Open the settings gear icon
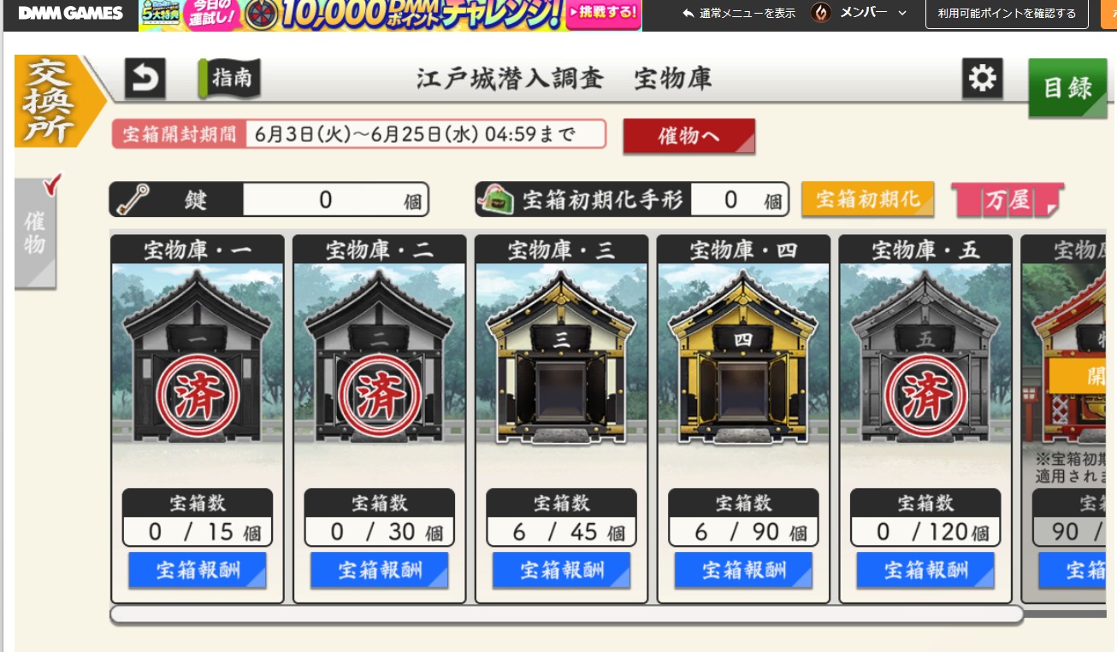Image resolution: width=1117 pixels, height=652 pixels. [x=982, y=79]
